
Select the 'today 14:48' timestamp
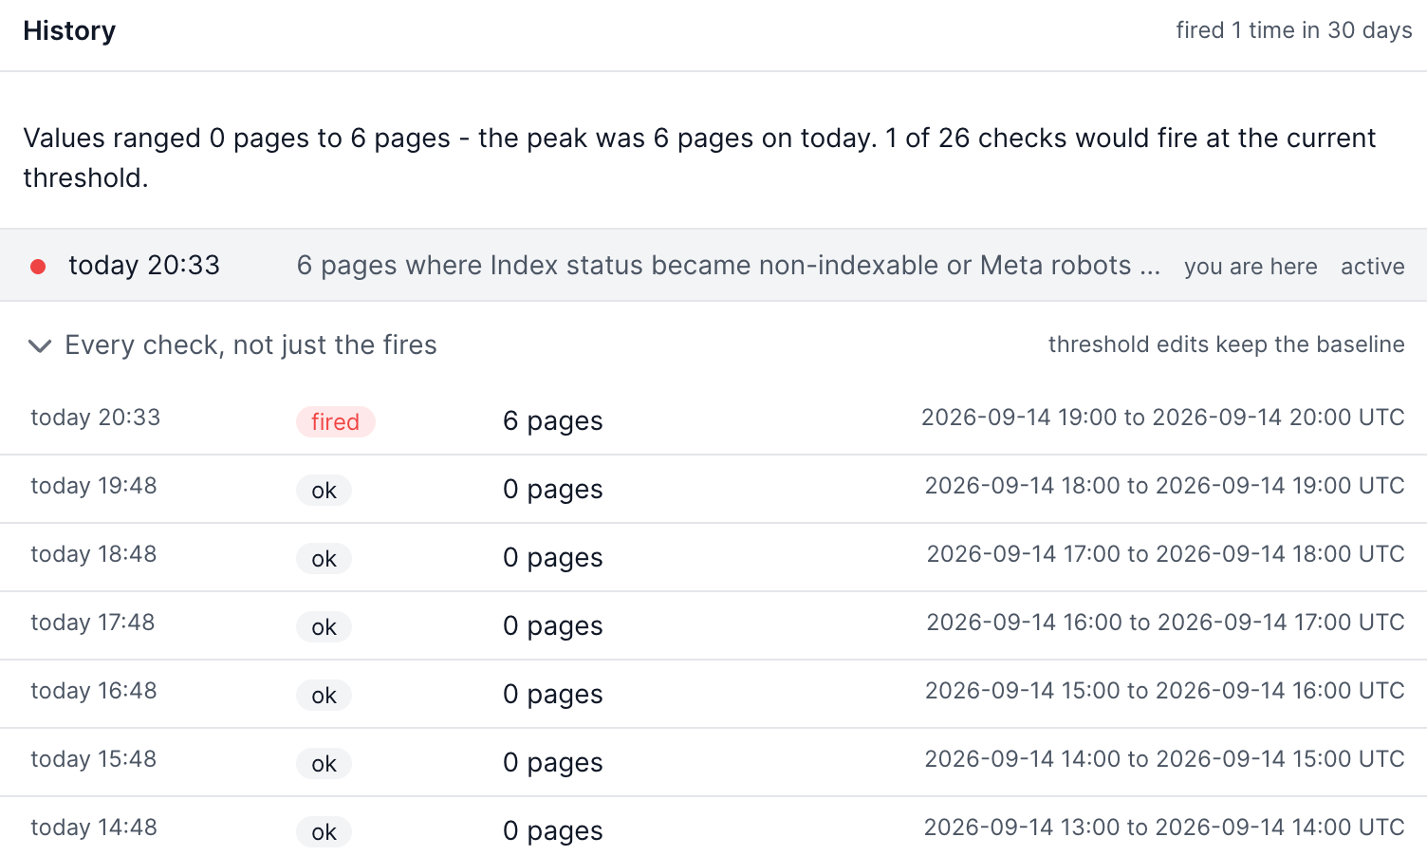coord(94,828)
